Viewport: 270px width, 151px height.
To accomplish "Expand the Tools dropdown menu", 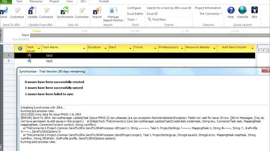I will coord(132,20).
